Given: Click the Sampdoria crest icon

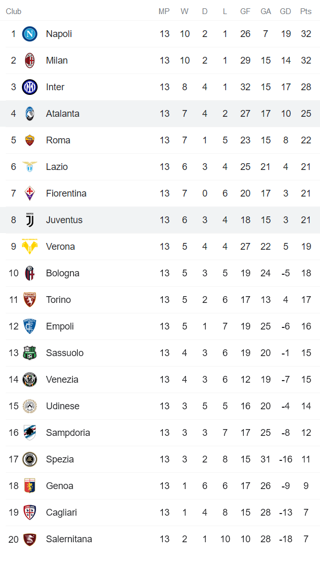Looking at the screenshot, I should (x=30, y=433).
